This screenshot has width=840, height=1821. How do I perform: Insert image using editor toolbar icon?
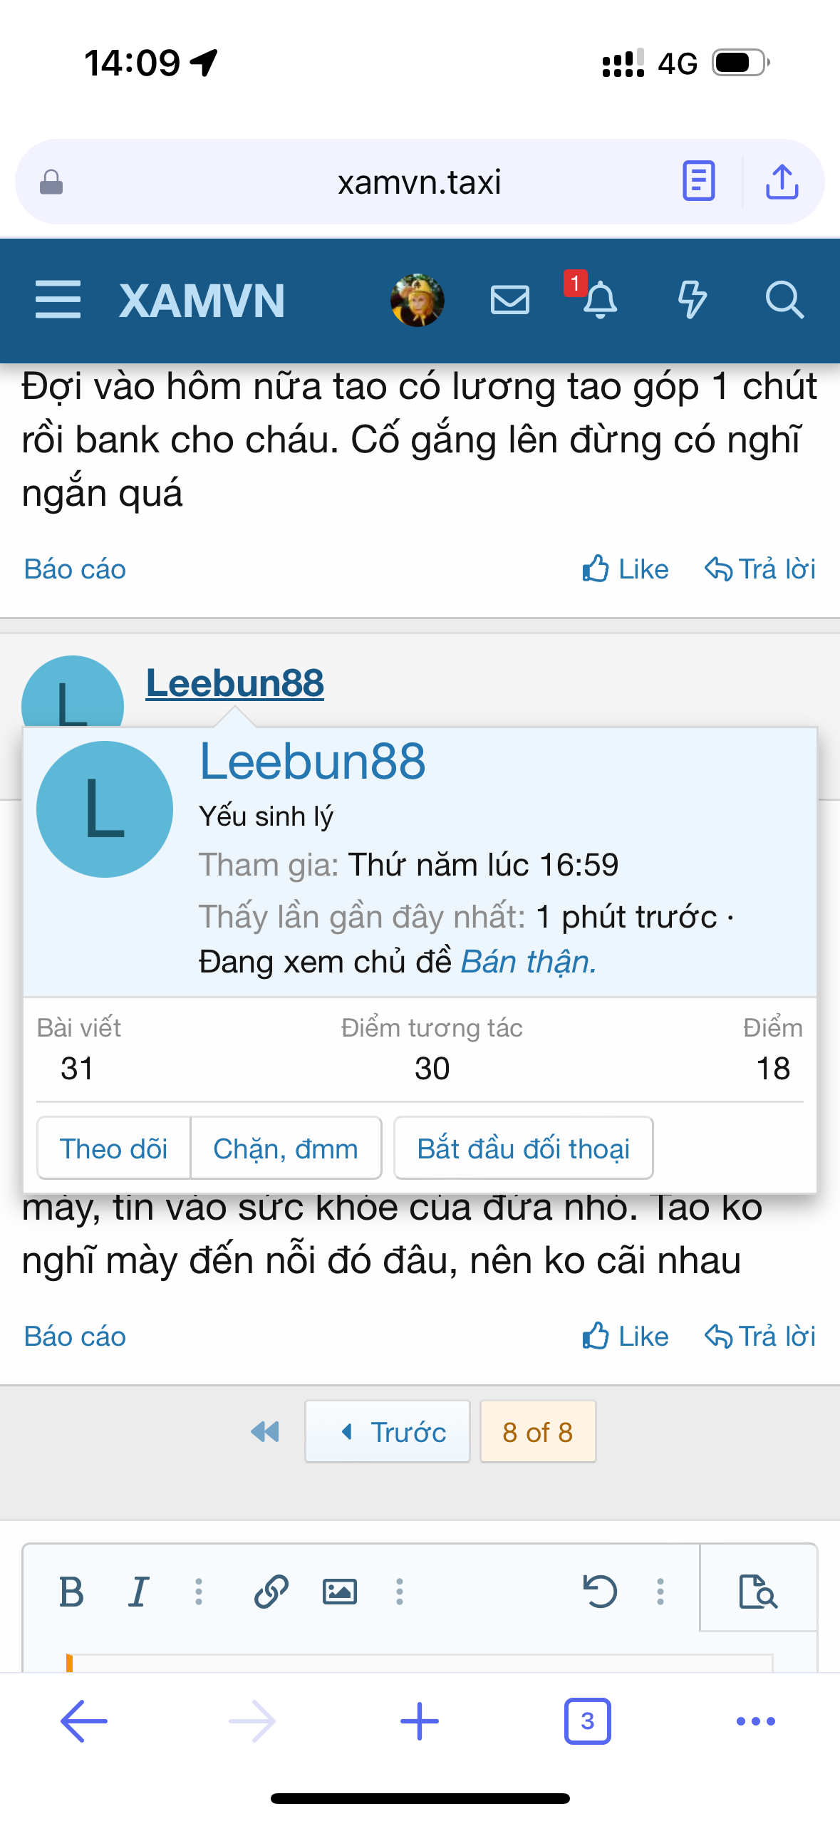340,1591
